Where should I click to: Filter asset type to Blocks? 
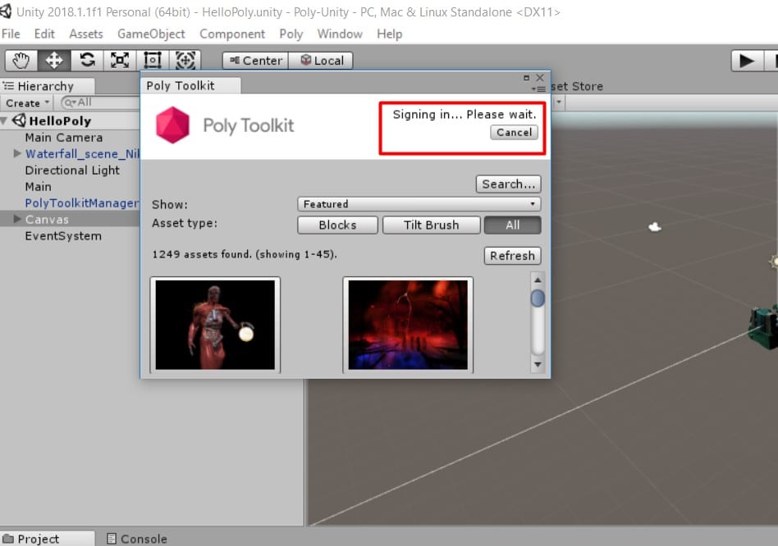pos(337,225)
